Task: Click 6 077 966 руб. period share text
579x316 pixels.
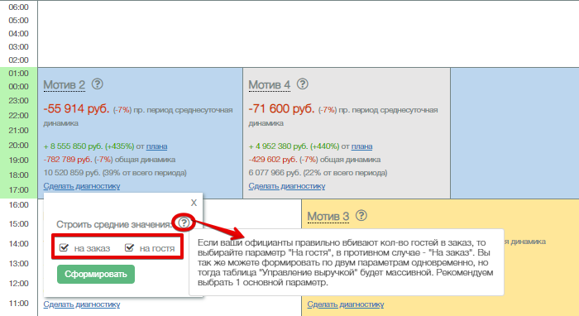Action: (318, 173)
